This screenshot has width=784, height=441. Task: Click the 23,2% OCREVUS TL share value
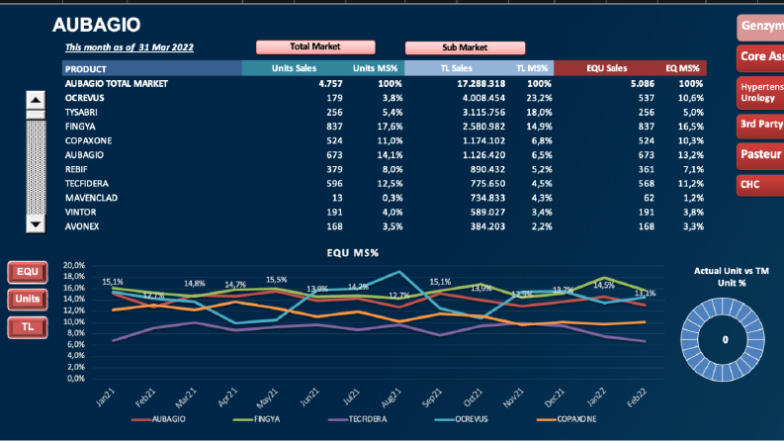(539, 98)
